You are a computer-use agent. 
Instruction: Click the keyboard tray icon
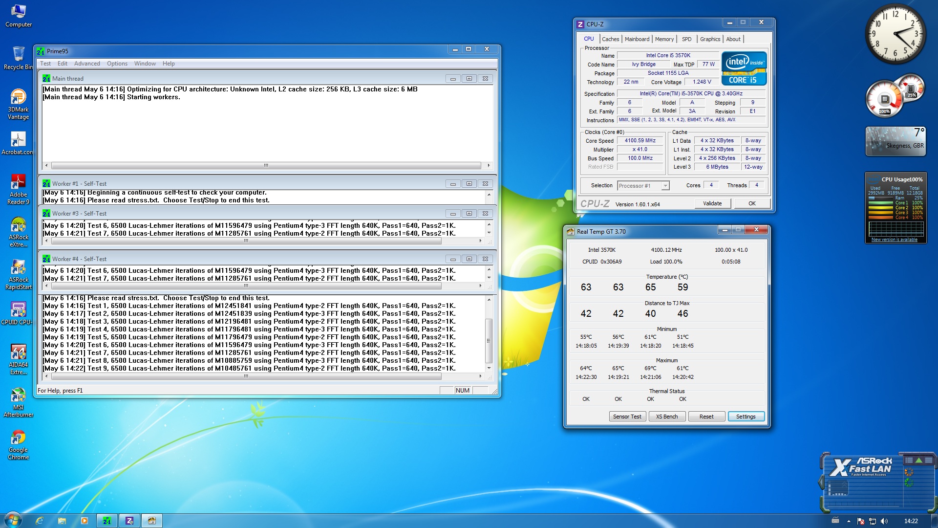pos(835,521)
